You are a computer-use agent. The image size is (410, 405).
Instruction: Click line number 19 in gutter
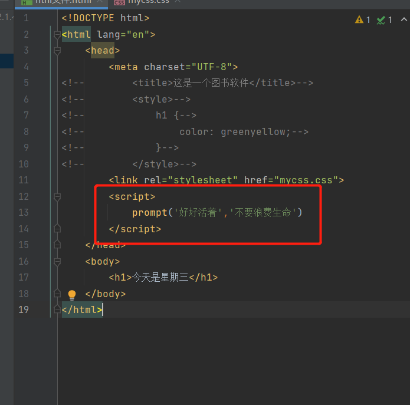(24, 309)
